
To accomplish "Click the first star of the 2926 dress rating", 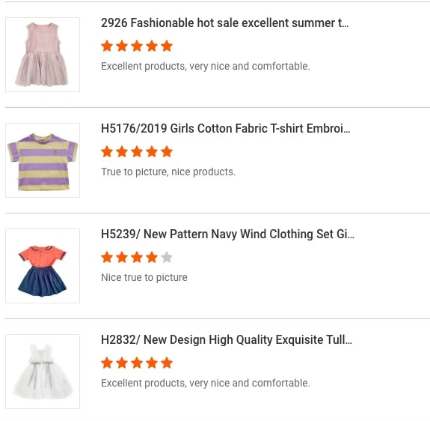I will (x=107, y=46).
